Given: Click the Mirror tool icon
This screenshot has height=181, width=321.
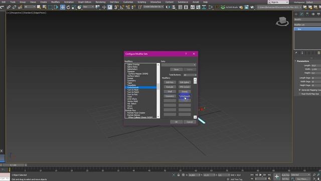Looking at the screenshot, I should pos(168,7).
